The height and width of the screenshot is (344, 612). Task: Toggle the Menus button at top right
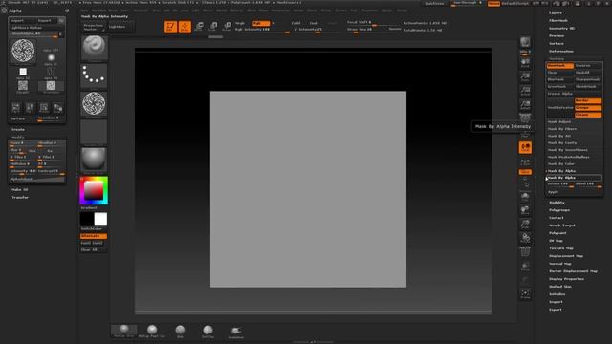click(493, 4)
